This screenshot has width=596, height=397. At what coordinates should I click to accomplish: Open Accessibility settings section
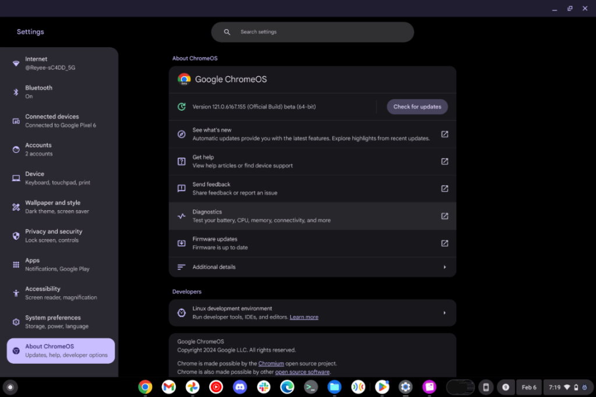[x=61, y=293]
